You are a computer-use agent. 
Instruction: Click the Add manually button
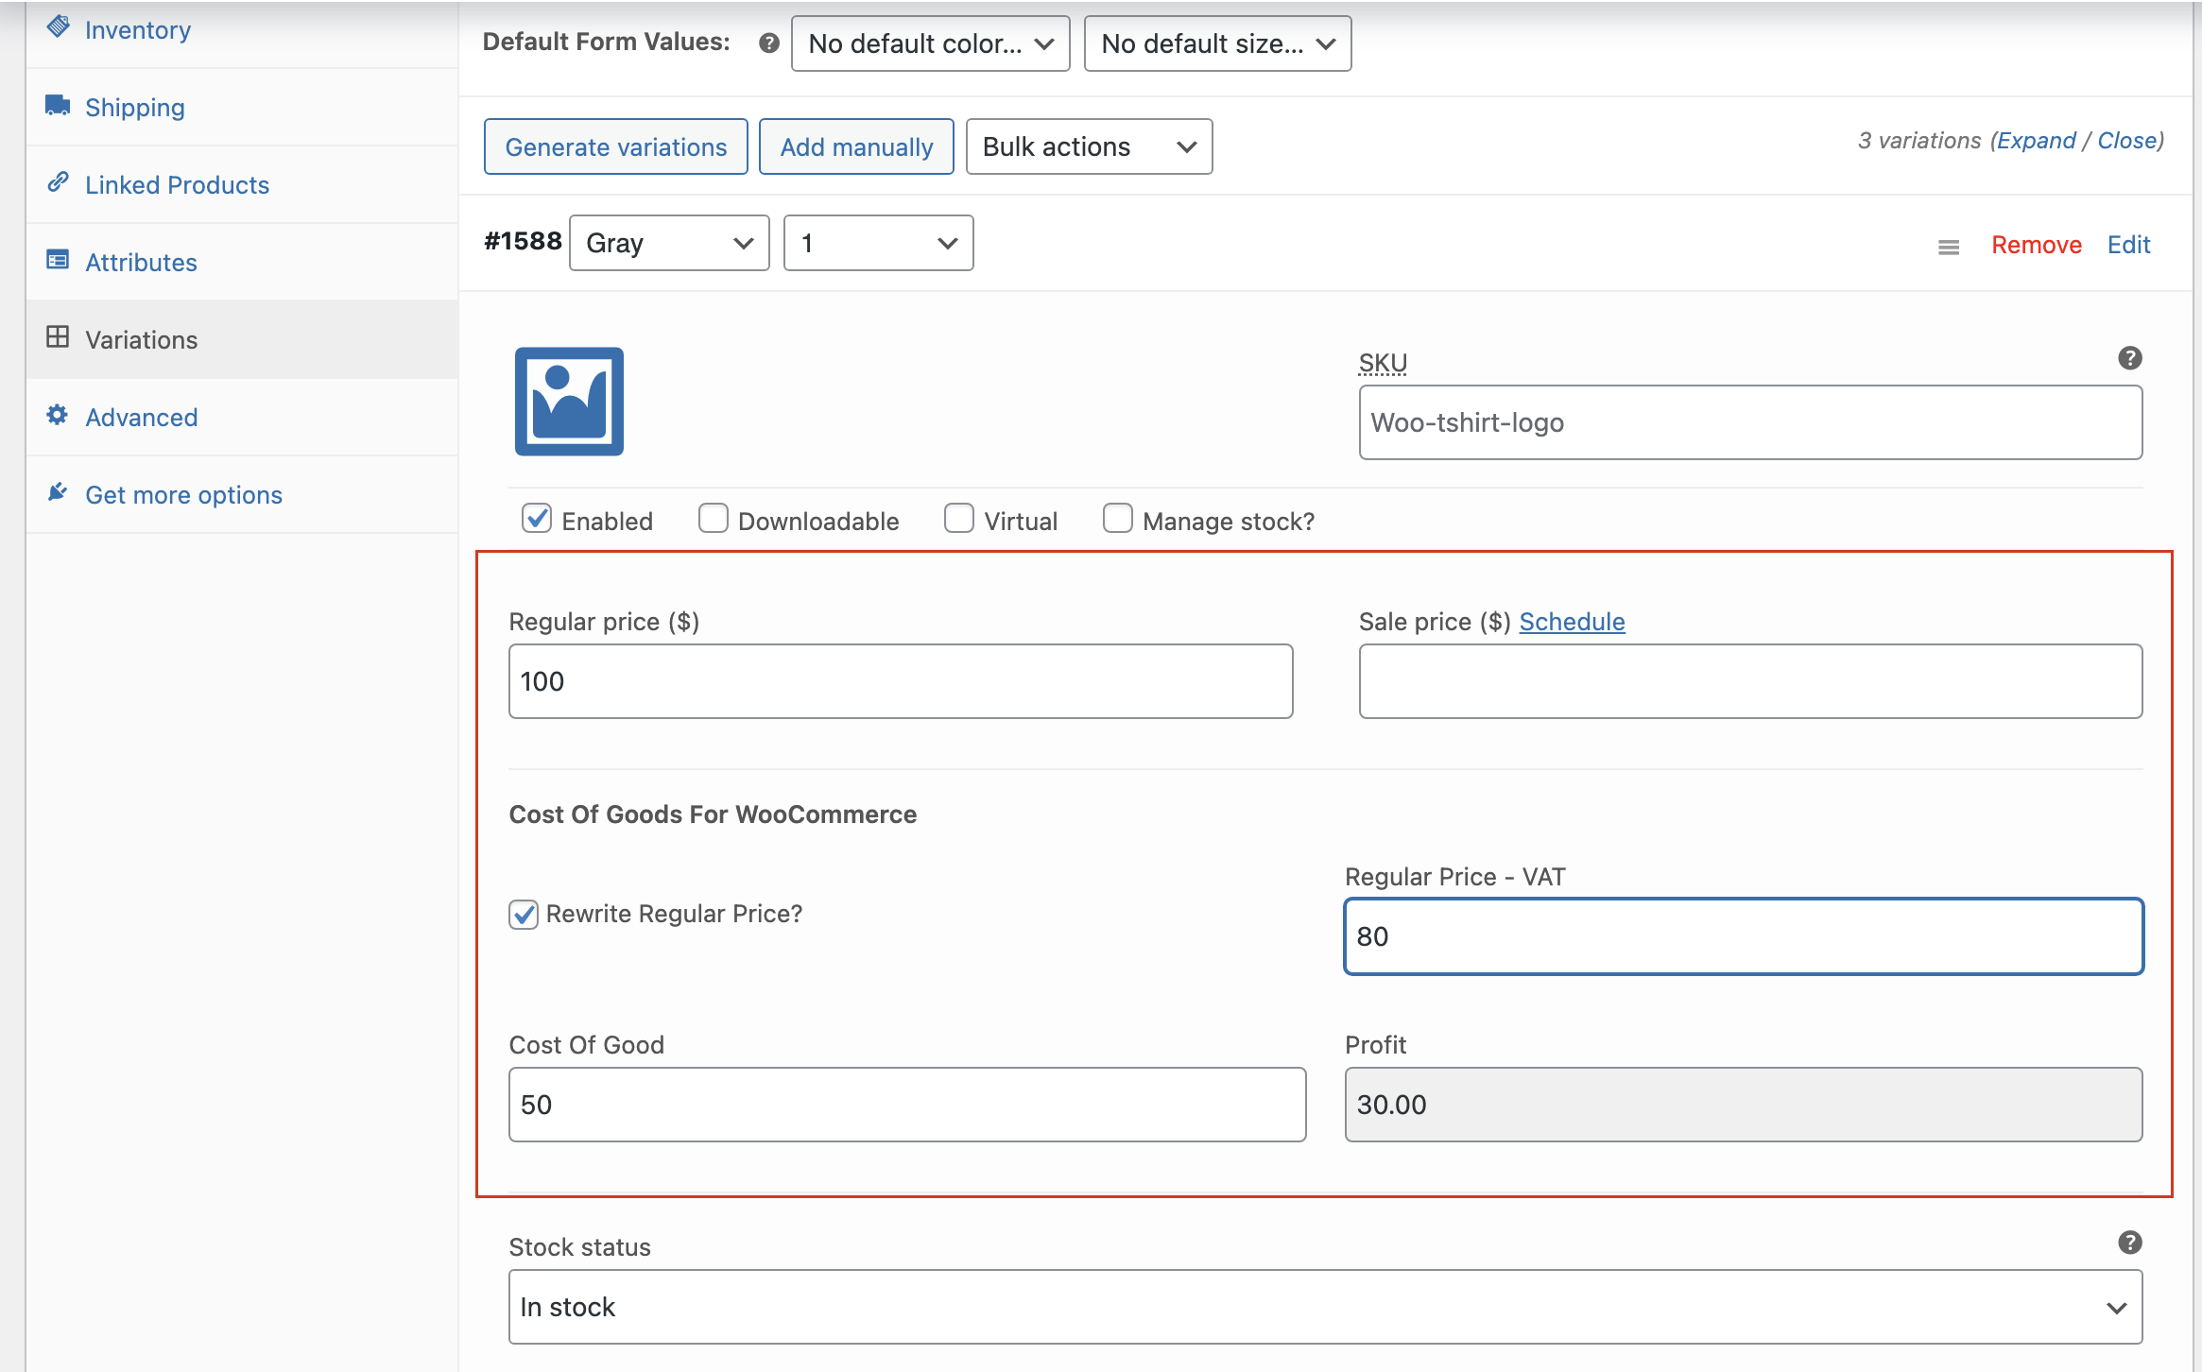856,146
